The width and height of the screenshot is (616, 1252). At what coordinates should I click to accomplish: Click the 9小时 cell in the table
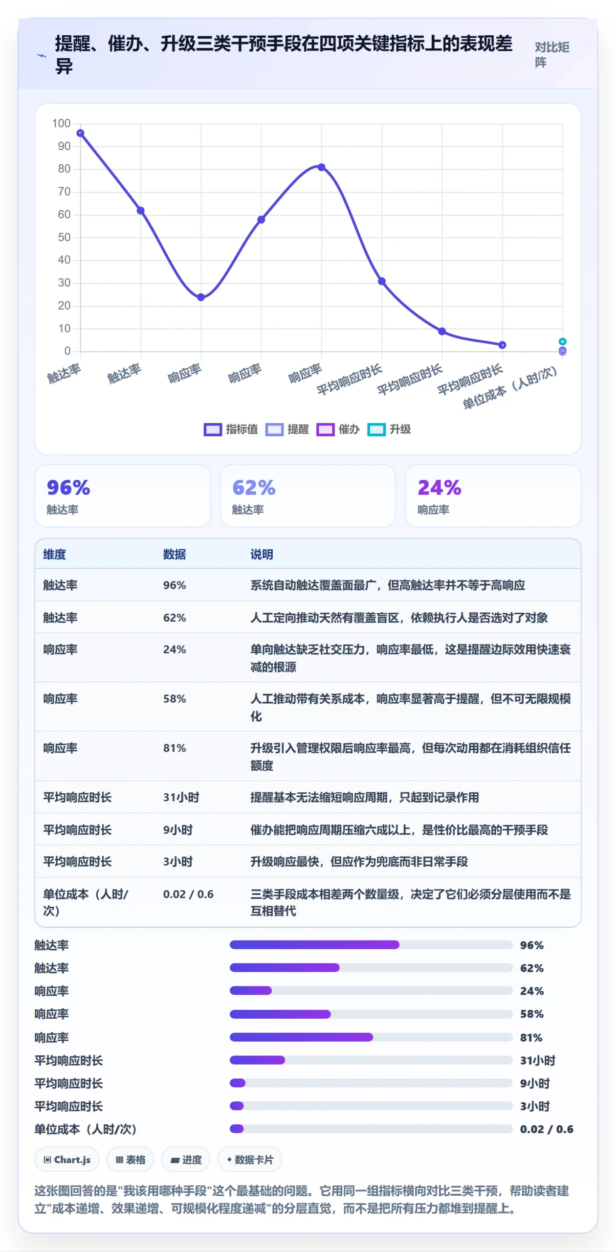tap(178, 830)
